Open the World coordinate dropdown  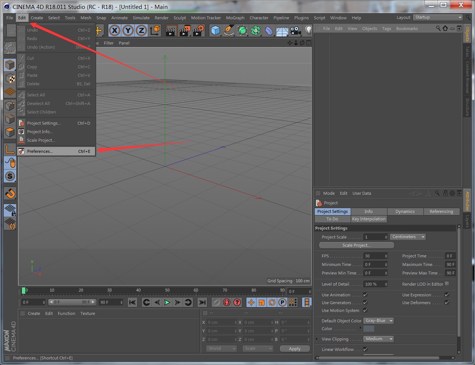[221, 348]
